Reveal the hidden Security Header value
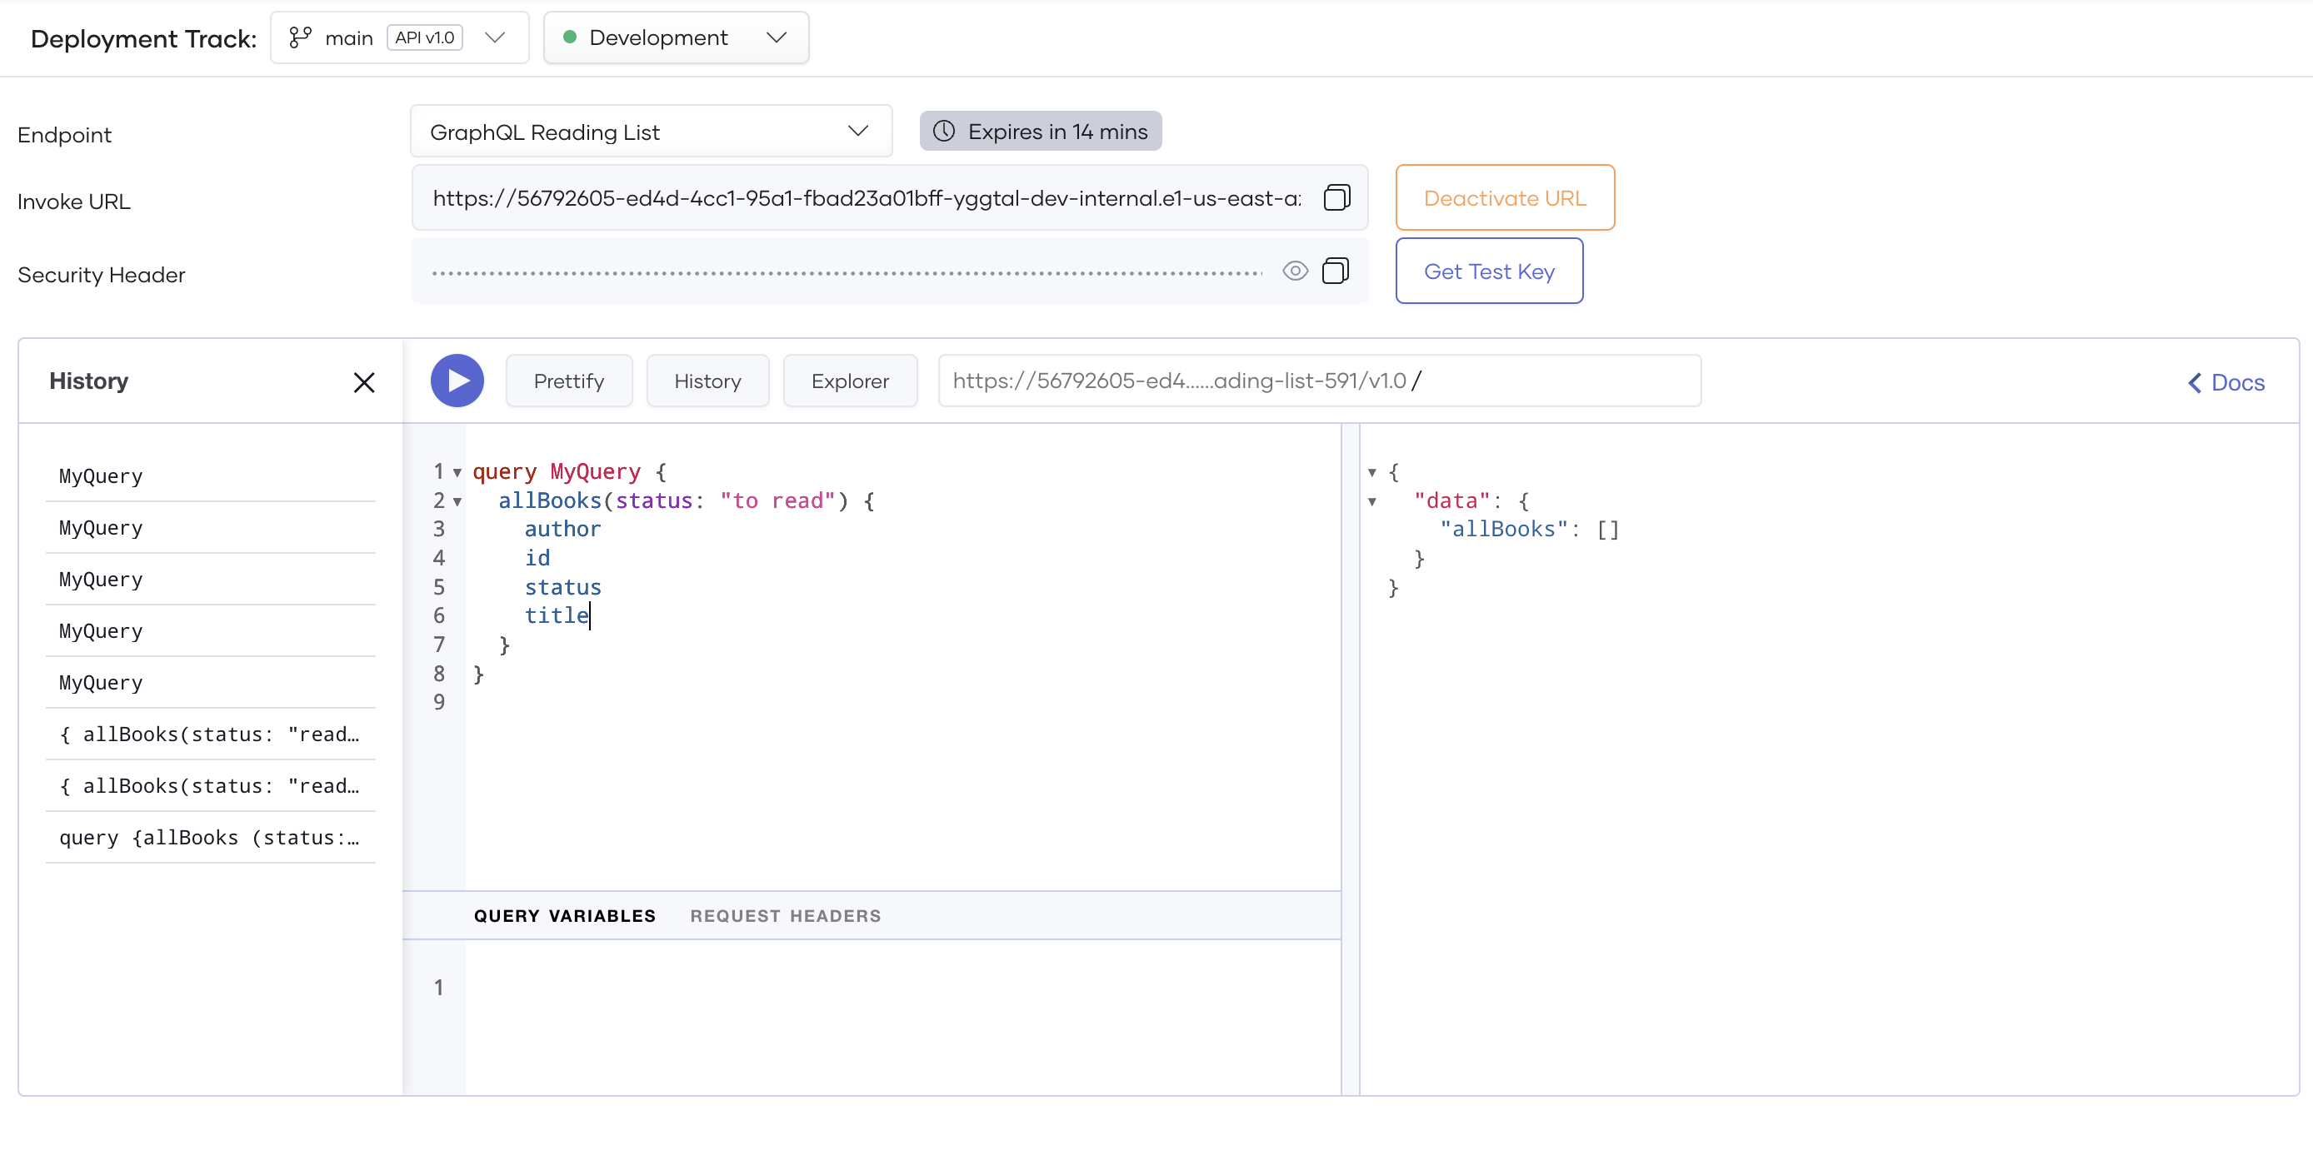The width and height of the screenshot is (2313, 1160). pyautogui.click(x=1295, y=271)
